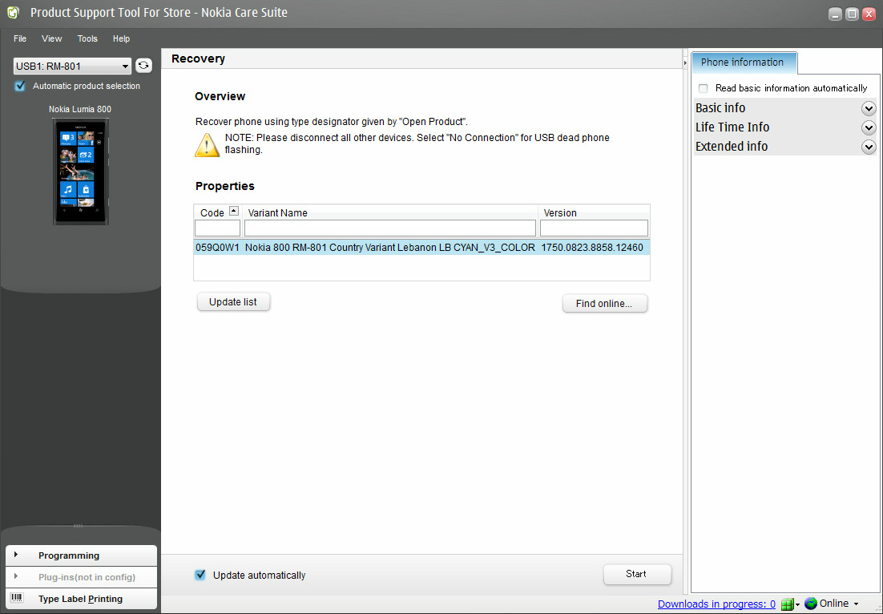Collapse right panel using splitter arrow
Image resolution: width=883 pixels, height=614 pixels.
pyautogui.click(x=685, y=63)
